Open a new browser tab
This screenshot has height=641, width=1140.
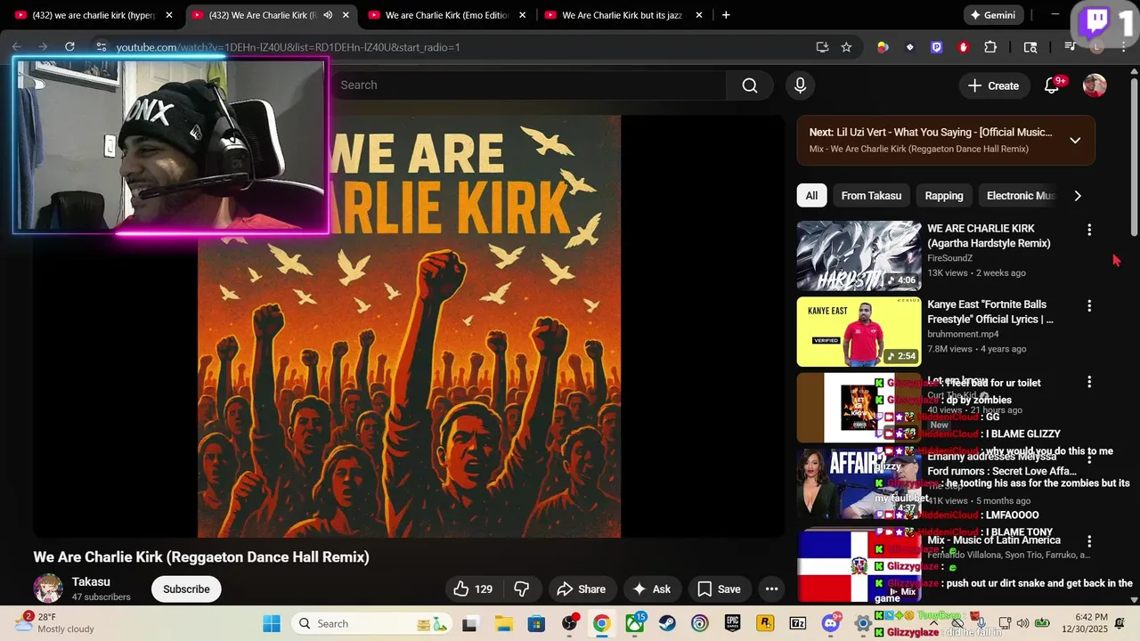click(x=726, y=15)
